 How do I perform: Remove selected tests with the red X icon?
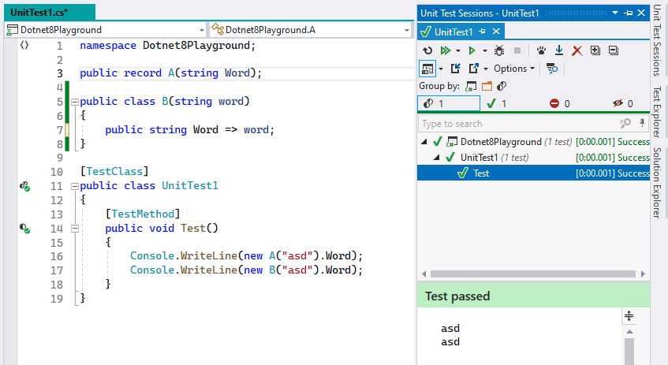[577, 50]
